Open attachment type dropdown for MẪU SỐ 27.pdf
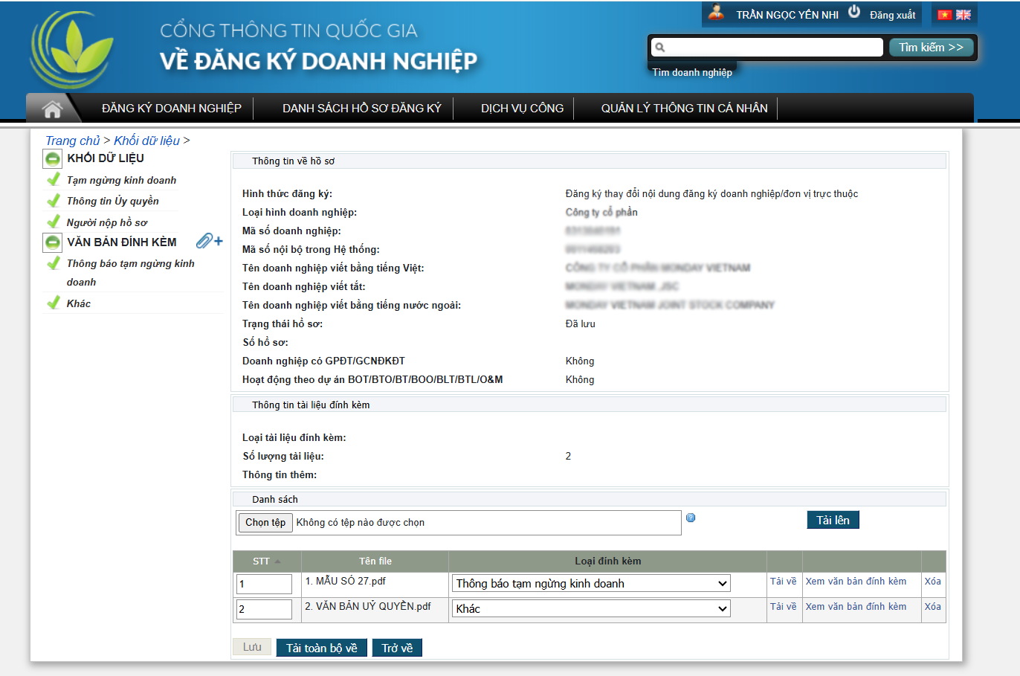The image size is (1020, 676). (591, 584)
